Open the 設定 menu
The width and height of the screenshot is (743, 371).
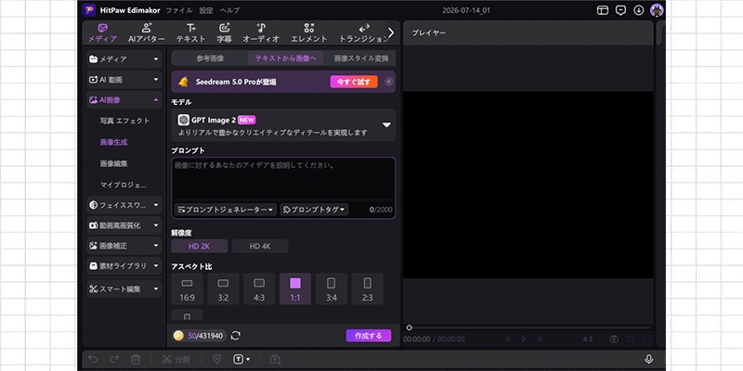coord(206,10)
